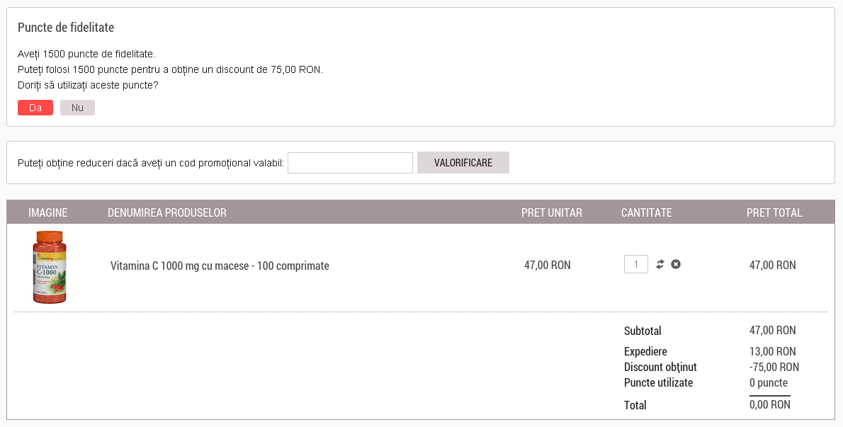Click the Discount obținut value of -75,00 RON
Image resolution: width=843 pixels, height=427 pixels.
tap(774, 367)
